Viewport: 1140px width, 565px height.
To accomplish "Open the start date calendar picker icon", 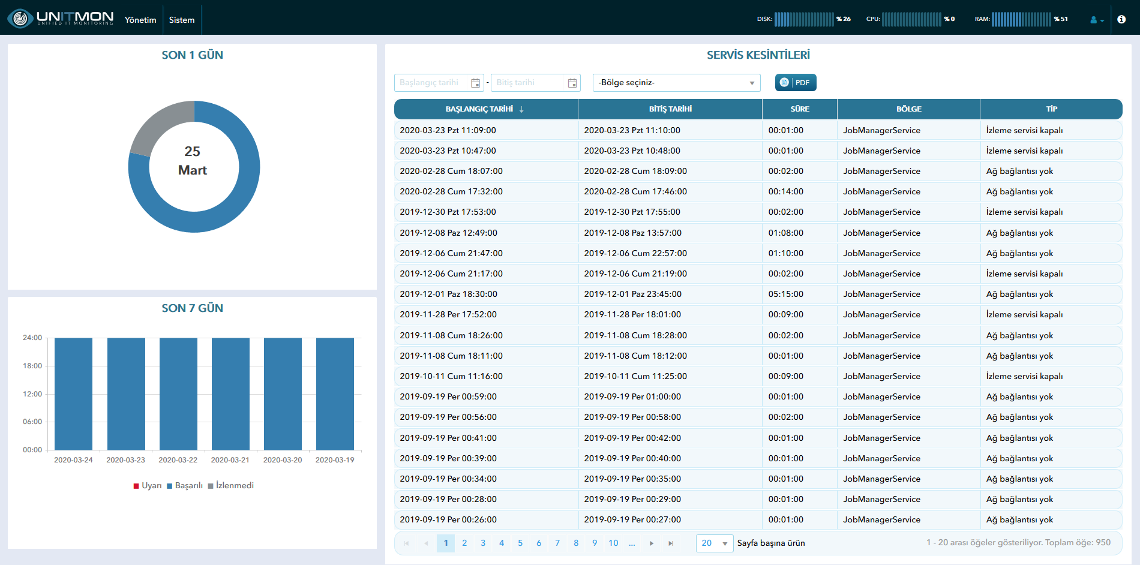I will (x=476, y=83).
